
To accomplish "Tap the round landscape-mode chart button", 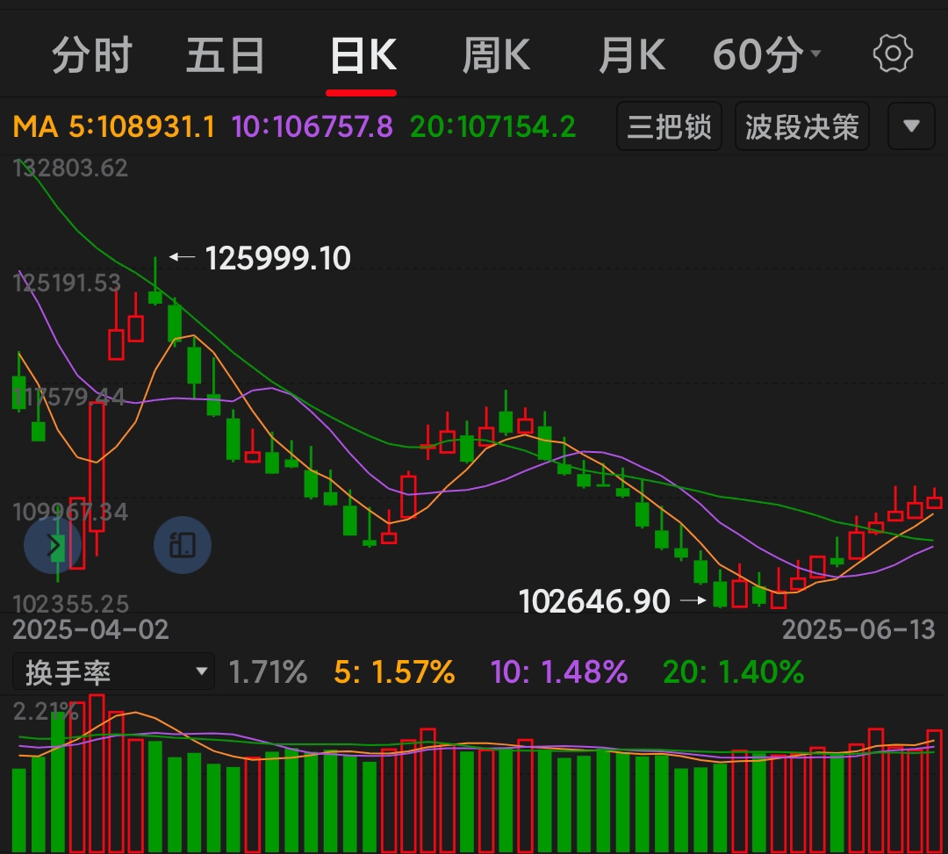I will tap(183, 545).
